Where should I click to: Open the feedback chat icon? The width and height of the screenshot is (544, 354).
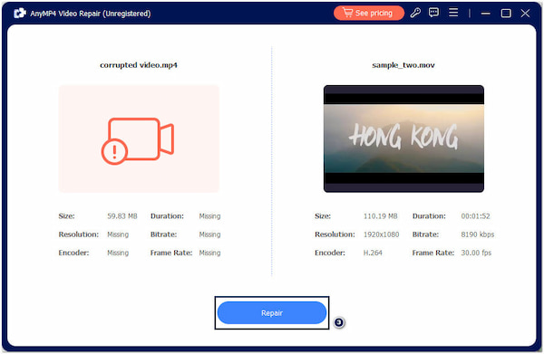point(433,14)
